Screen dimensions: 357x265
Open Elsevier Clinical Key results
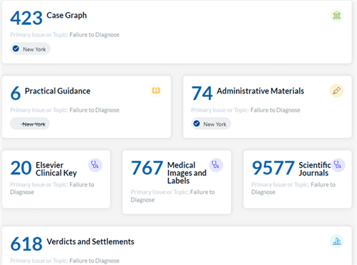tap(57, 169)
